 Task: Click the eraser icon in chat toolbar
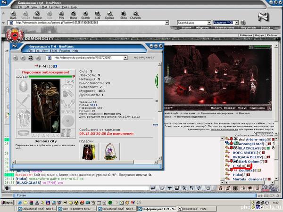pos(162,188)
